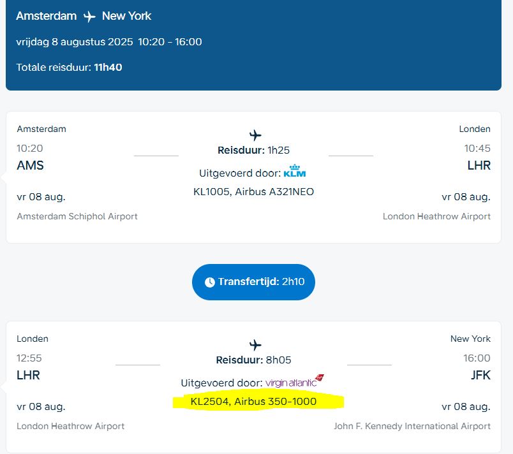Click the airplane icon above Reisduur 1h25

[255, 135]
